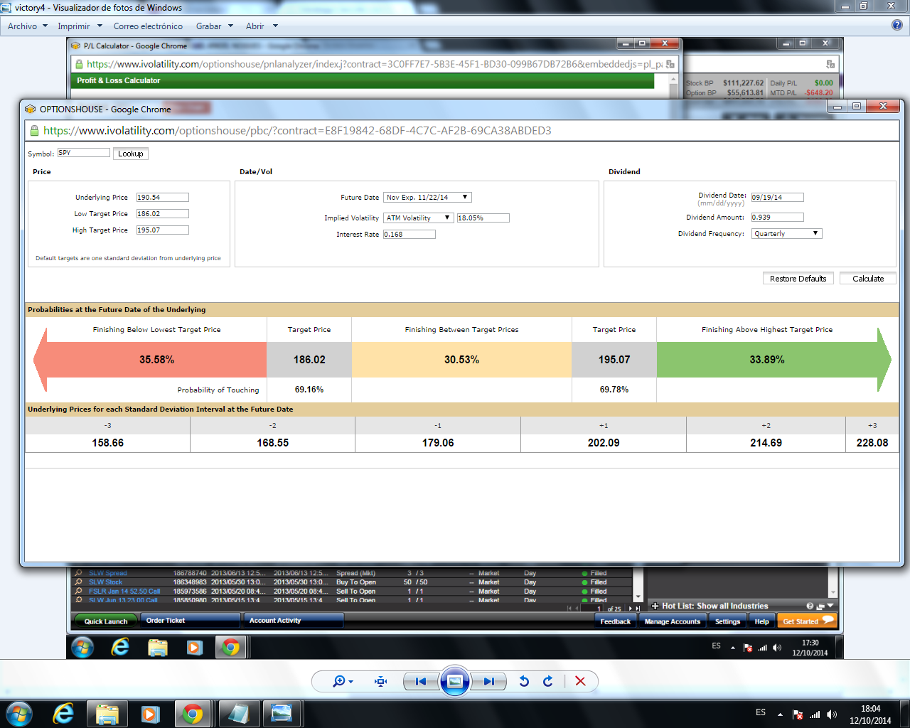Open the Start menu on the outer Windows taskbar
Screen dimensions: 910x728
pyautogui.click(x=19, y=714)
